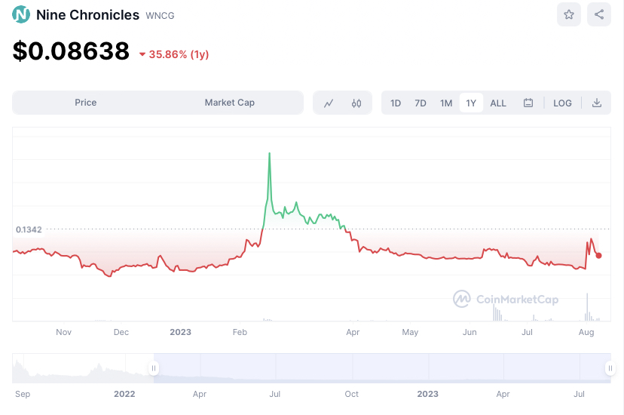Screen dimensions: 624x415
Task: Grab the left range selector handle
Action: pyautogui.click(x=154, y=368)
